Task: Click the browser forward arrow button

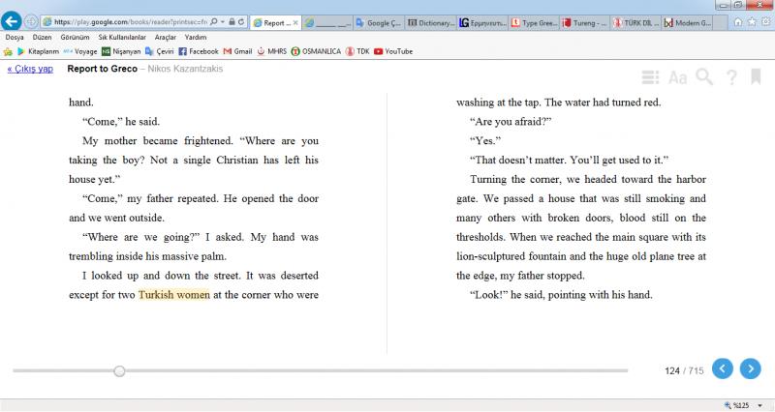Action: click(31, 21)
